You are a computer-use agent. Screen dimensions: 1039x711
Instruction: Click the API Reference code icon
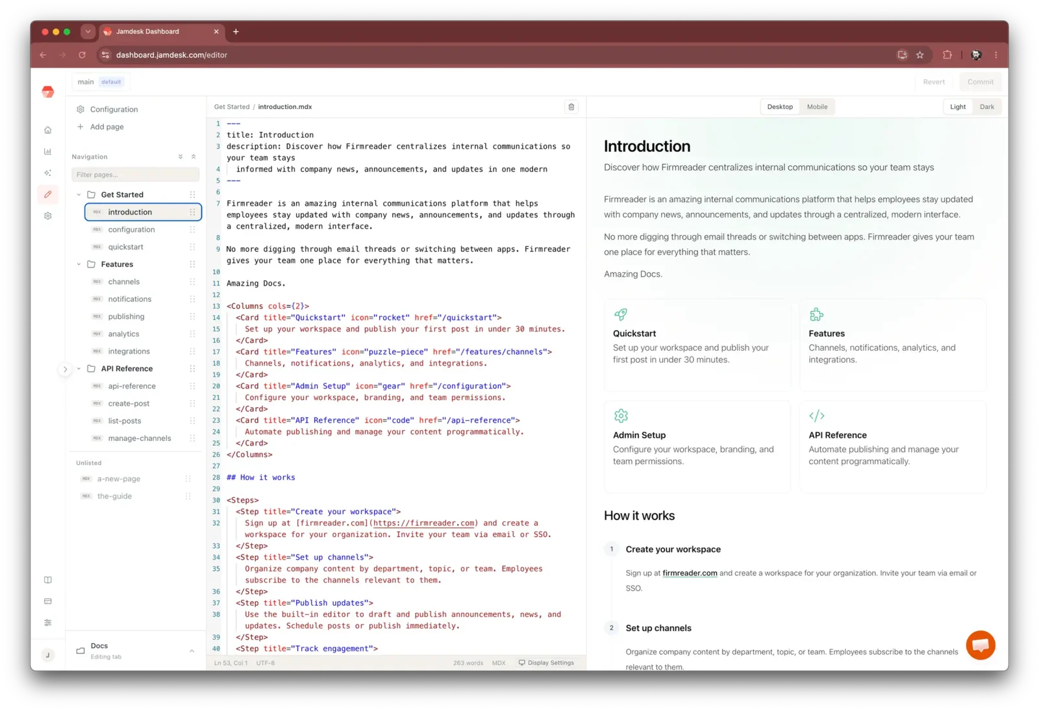coord(816,416)
